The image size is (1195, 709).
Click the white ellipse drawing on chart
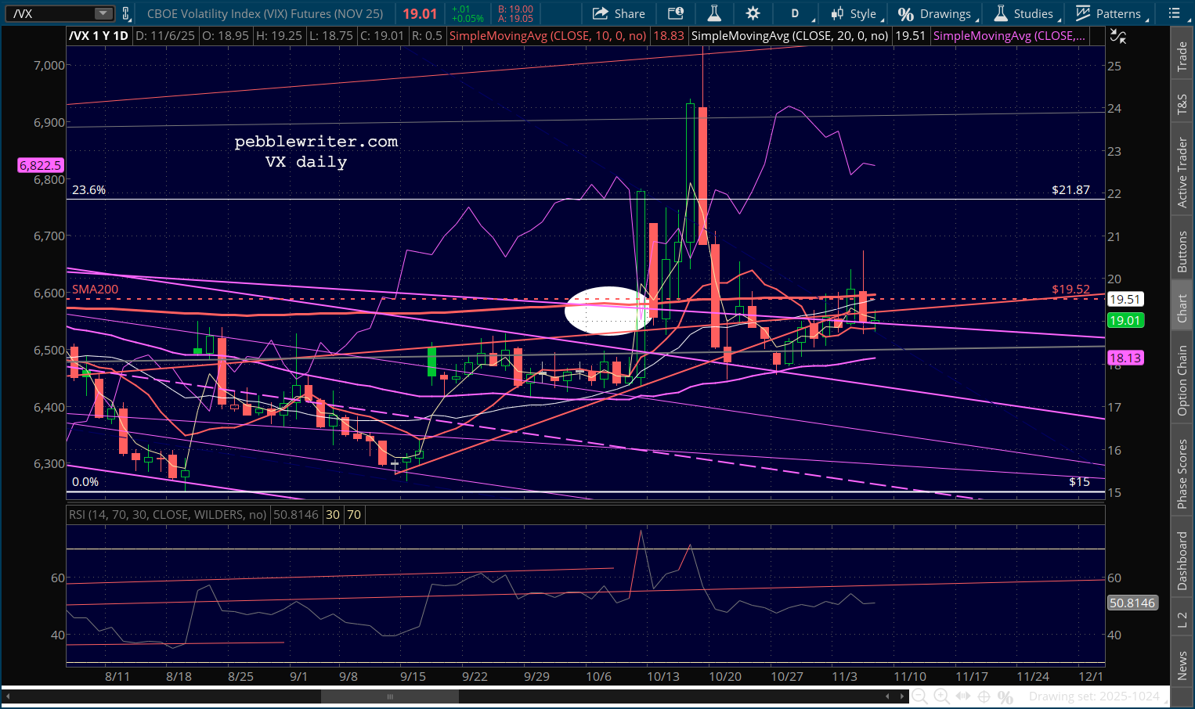point(607,311)
